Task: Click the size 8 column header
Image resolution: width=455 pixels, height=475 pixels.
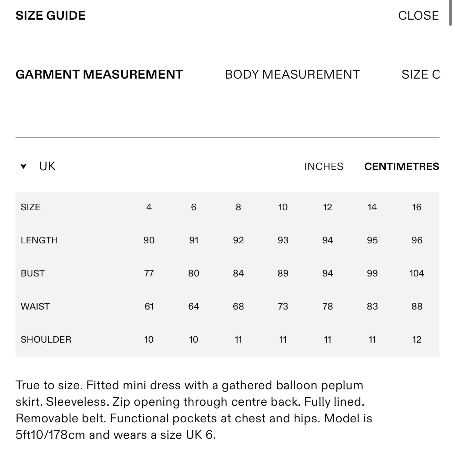Action: tap(238, 207)
